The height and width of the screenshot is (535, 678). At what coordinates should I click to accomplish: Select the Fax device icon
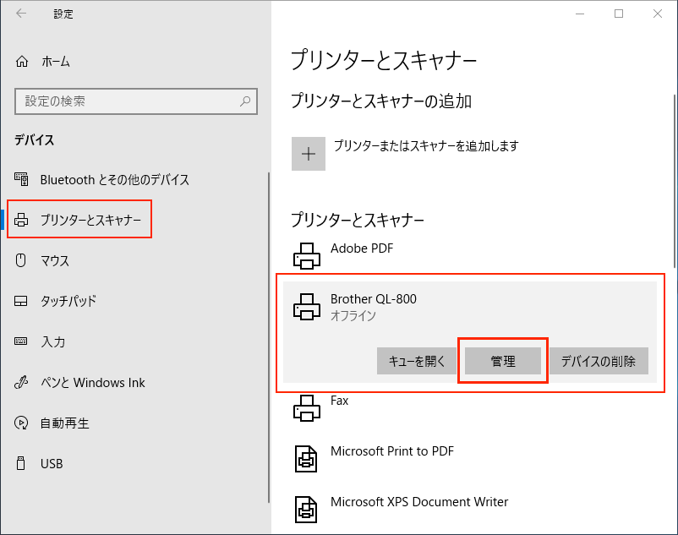(x=306, y=408)
